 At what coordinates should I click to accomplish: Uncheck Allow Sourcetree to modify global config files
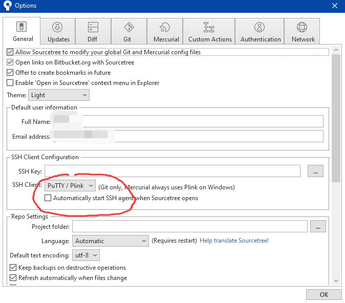coord(10,52)
